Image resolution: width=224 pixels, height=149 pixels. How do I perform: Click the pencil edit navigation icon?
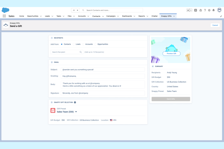coord(221,16)
